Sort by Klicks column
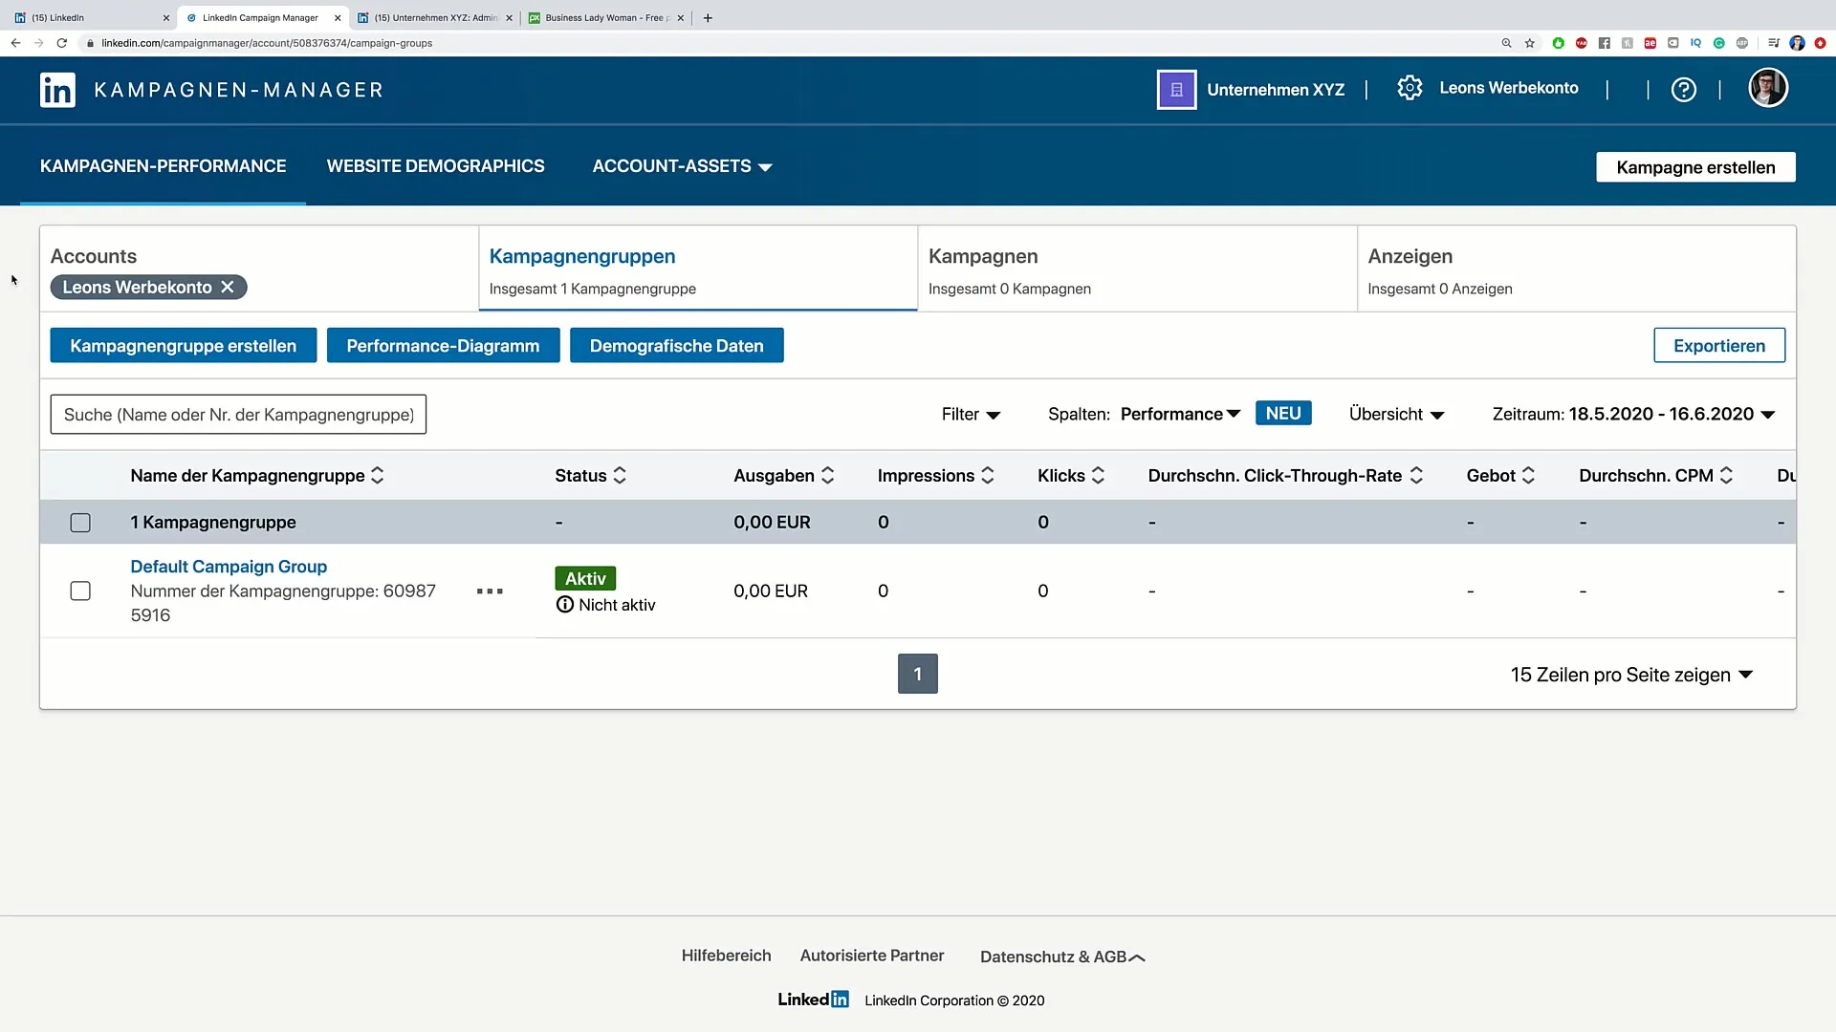This screenshot has width=1836, height=1032. (1098, 475)
